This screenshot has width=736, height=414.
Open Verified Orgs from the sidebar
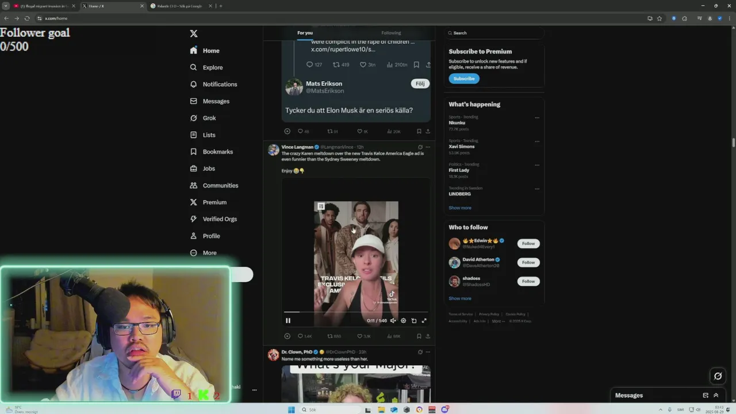tap(213, 219)
